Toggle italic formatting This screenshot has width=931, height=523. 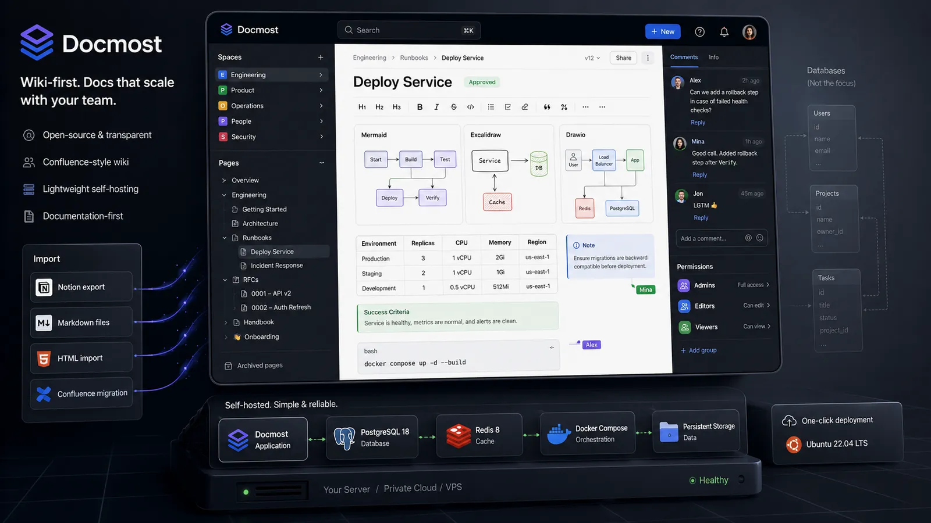pos(436,107)
